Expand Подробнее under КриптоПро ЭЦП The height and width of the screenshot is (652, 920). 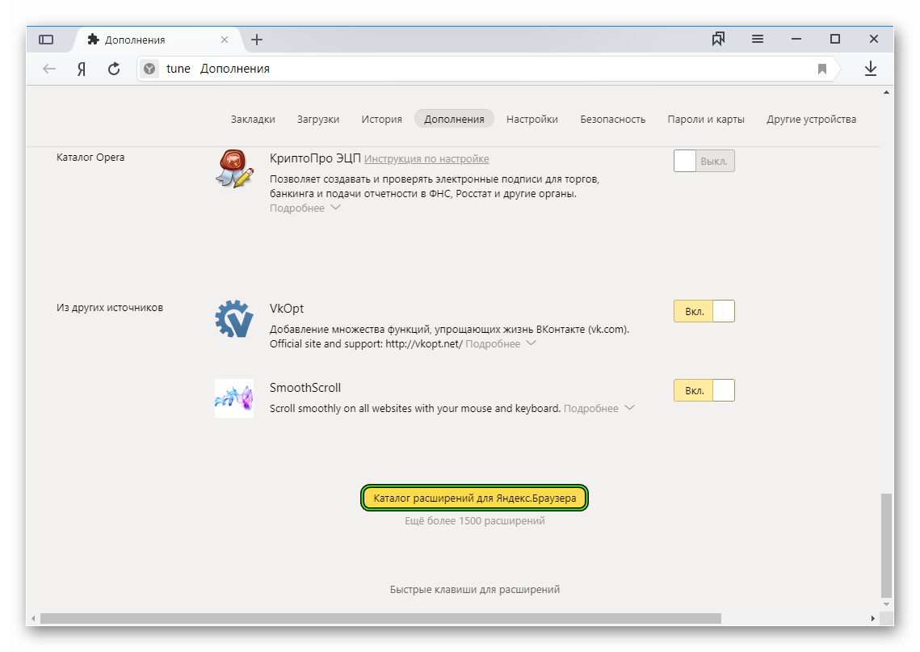(305, 208)
